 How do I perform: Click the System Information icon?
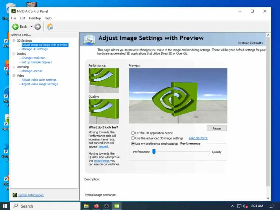click(15, 195)
